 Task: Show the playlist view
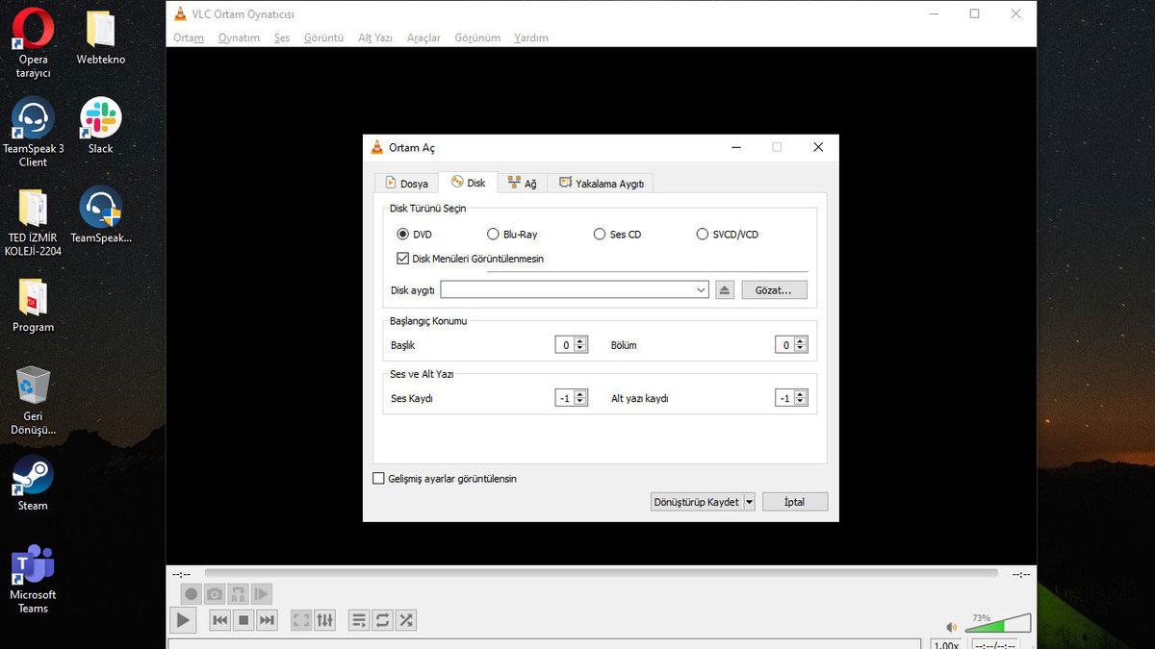(x=358, y=619)
